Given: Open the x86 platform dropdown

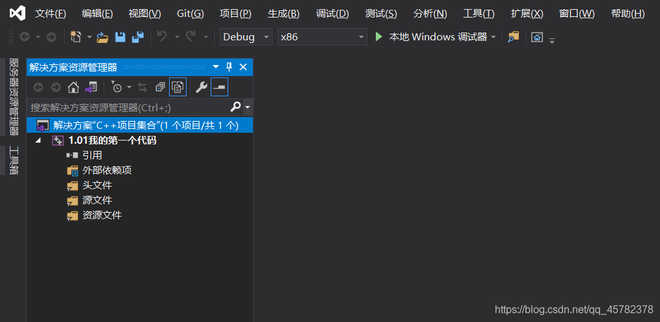Looking at the screenshot, I should [323, 36].
